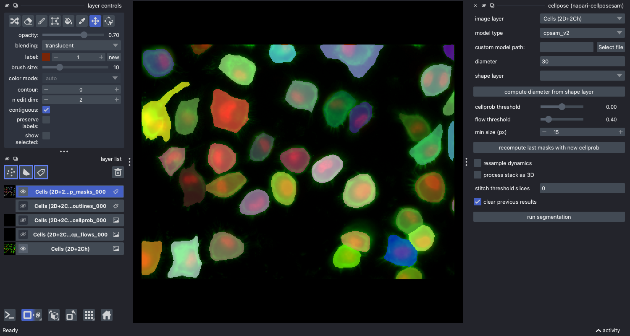
Task: Expand the activity panel
Action: 608,331
